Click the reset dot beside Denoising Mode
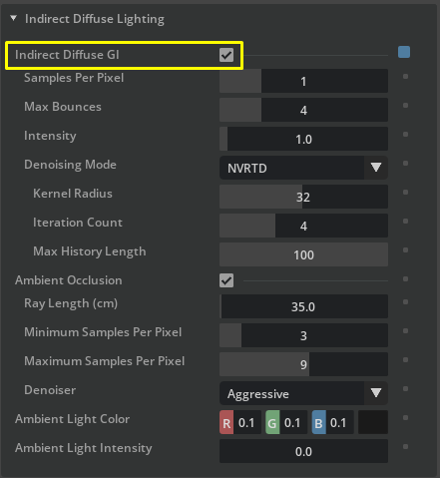The image size is (440, 478). coord(405,164)
